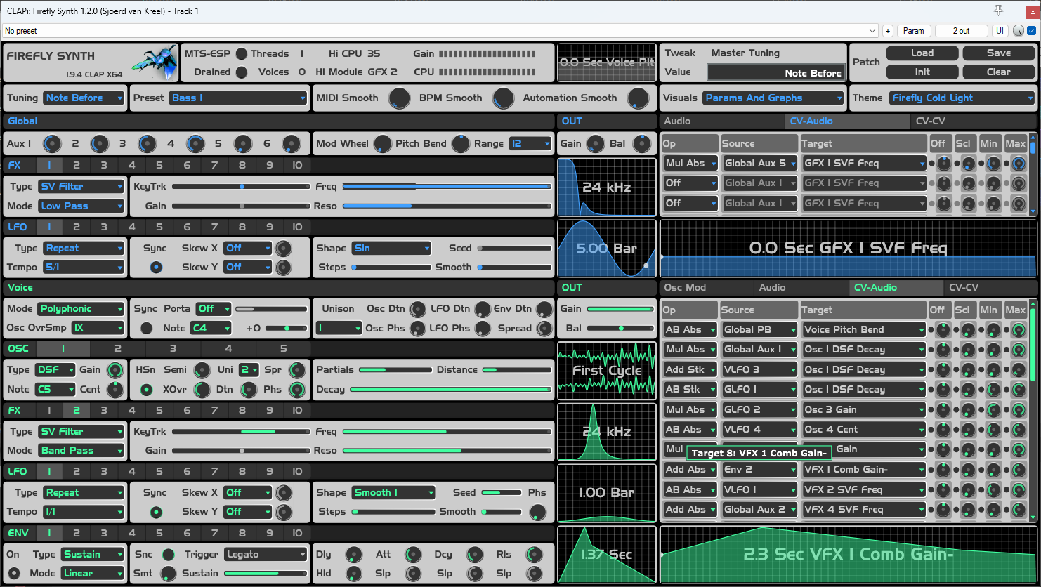Click the global OUT Gain knob
Viewport: 1041px width, 587px height.
click(595, 144)
